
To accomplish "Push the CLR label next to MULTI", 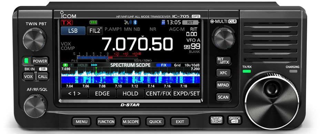I will [x=232, y=22].
